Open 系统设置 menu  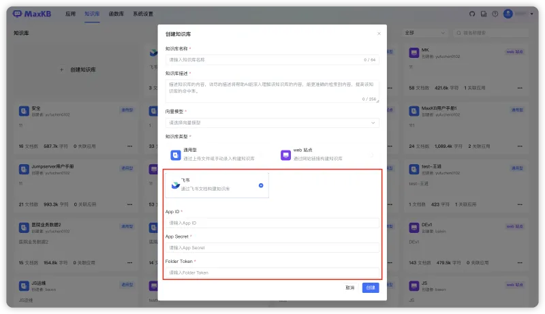point(143,14)
